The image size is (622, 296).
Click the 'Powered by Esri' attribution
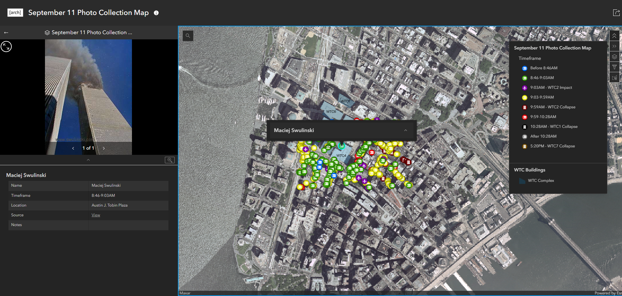(x=608, y=293)
